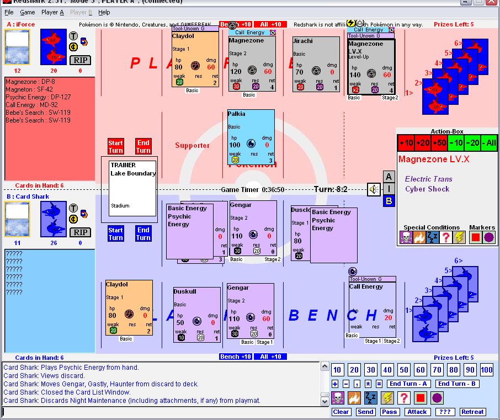This screenshot has height=420, width=500.
Task: Click the End Turn - B button
Action: (x=456, y=384)
